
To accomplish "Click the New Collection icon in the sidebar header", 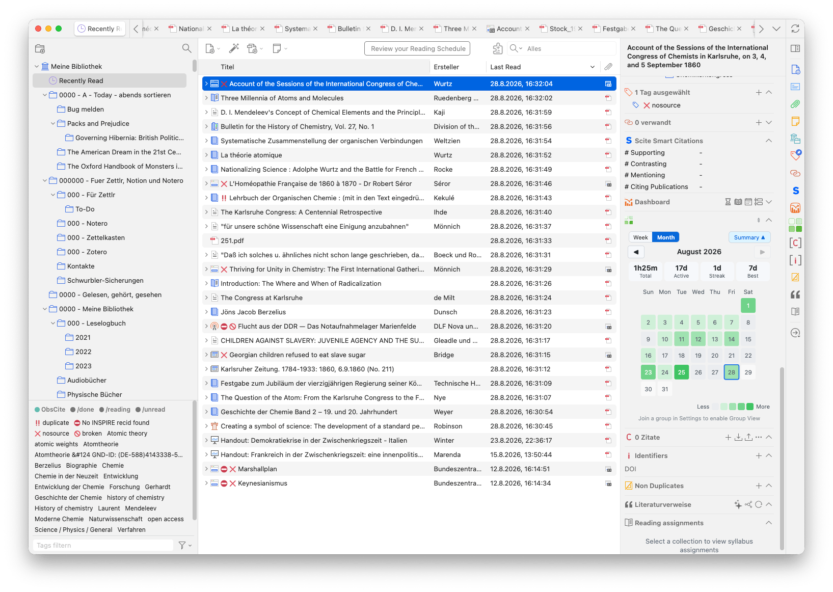I will pyautogui.click(x=40, y=49).
